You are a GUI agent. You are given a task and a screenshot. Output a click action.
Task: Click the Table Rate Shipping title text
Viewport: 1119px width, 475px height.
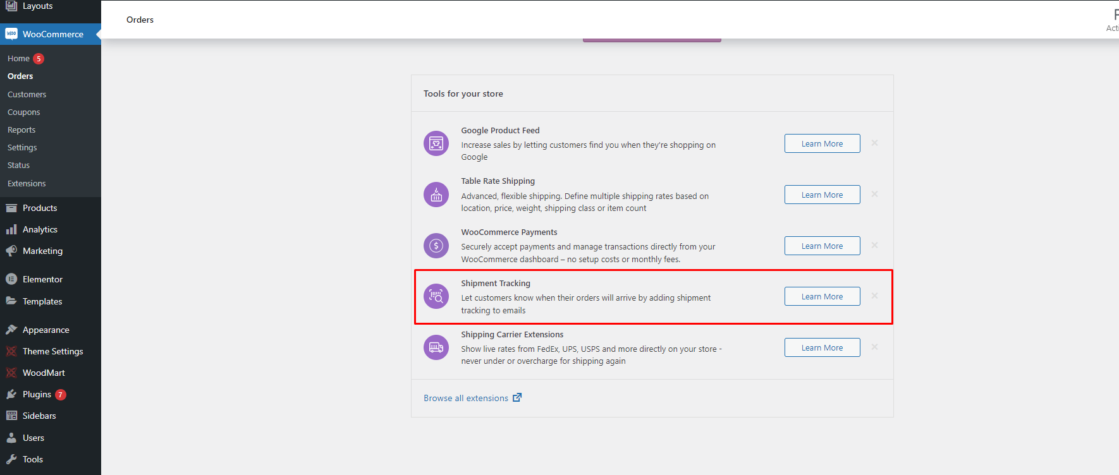(498, 181)
